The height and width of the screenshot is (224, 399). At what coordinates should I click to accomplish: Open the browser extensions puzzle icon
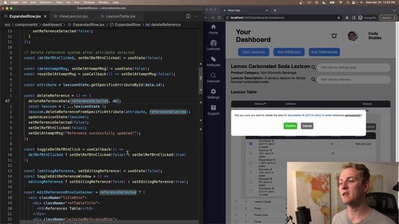[x=347, y=17]
